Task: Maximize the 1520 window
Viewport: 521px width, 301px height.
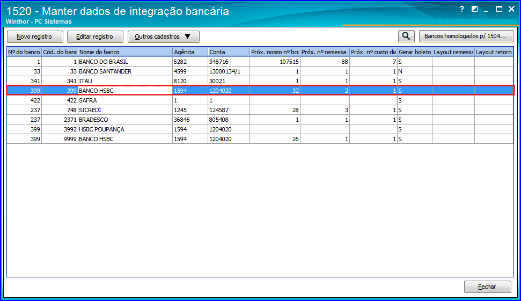Action: [x=499, y=9]
